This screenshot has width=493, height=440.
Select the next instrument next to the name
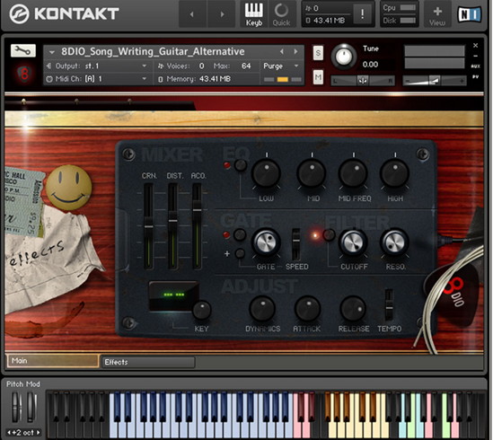click(295, 51)
